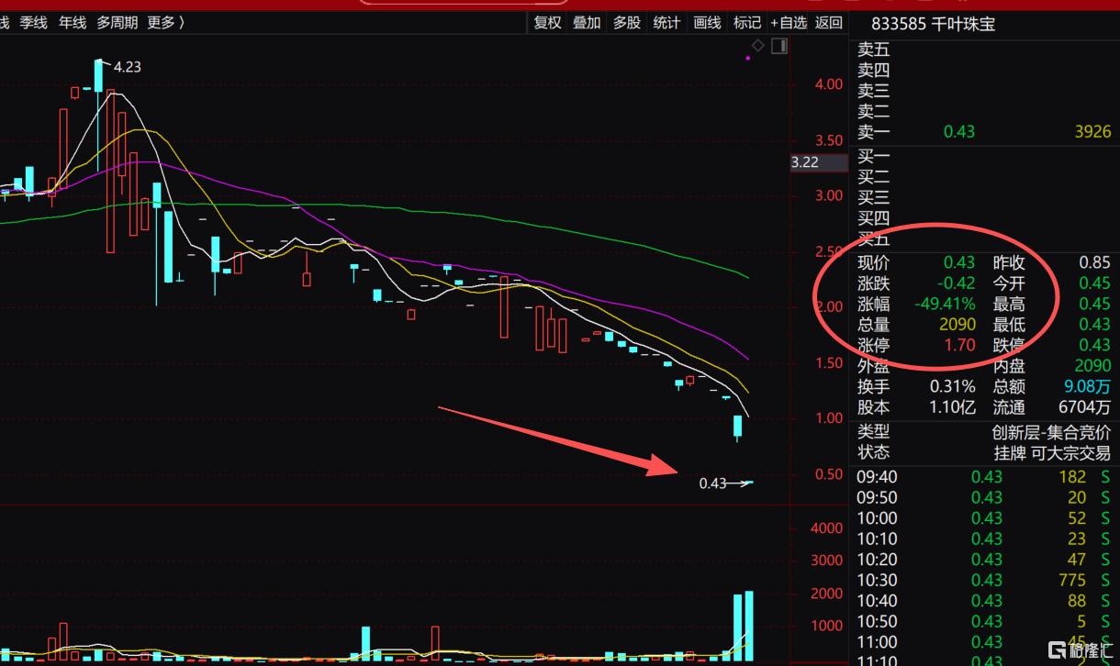Click the 卖一 ask price 0.43
Screen dimensions: 1120x666
959,131
